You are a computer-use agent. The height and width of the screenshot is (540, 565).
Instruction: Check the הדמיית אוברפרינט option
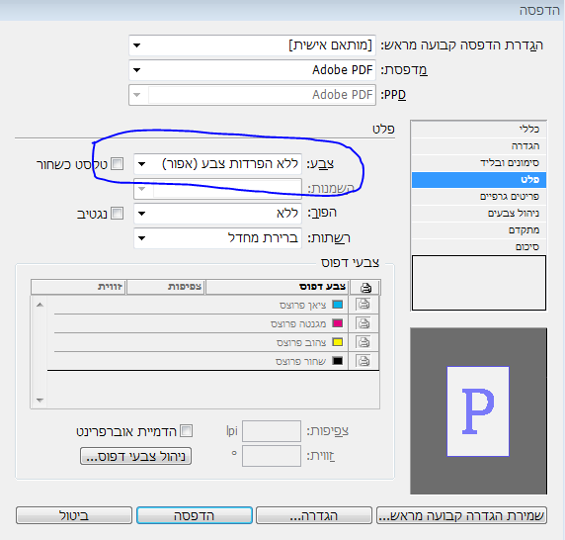[186, 430]
